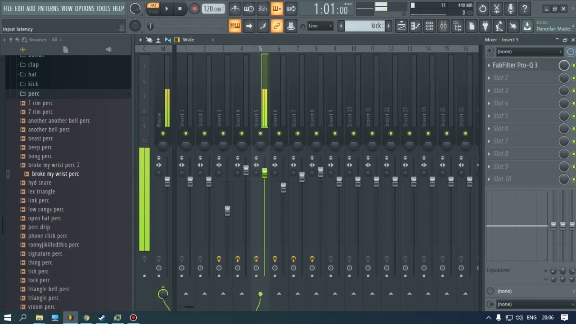Open the channel rack icon
This screenshot has height=324, width=576.
[429, 26]
